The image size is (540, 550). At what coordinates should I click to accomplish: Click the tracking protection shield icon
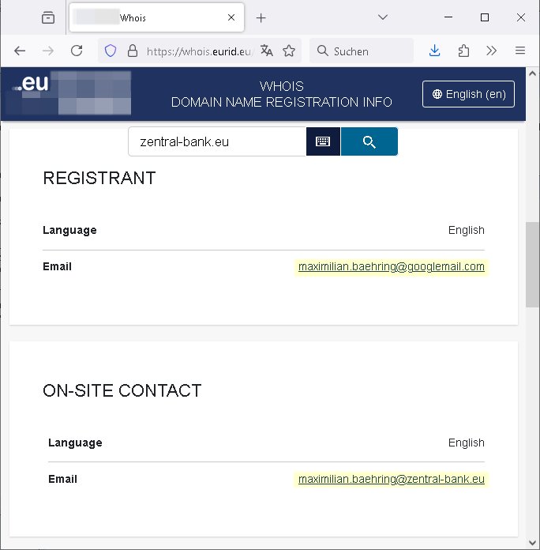coord(111,51)
